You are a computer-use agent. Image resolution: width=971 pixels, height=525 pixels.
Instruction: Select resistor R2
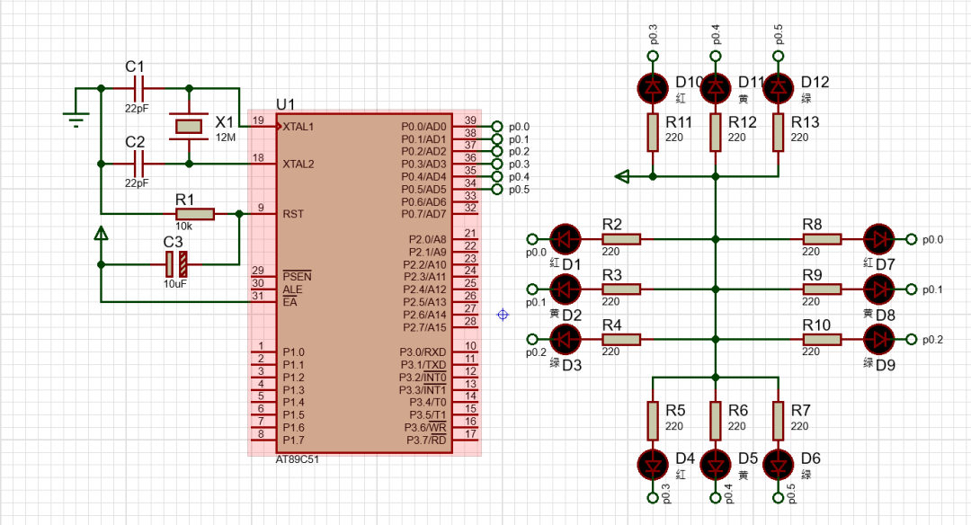621,239
